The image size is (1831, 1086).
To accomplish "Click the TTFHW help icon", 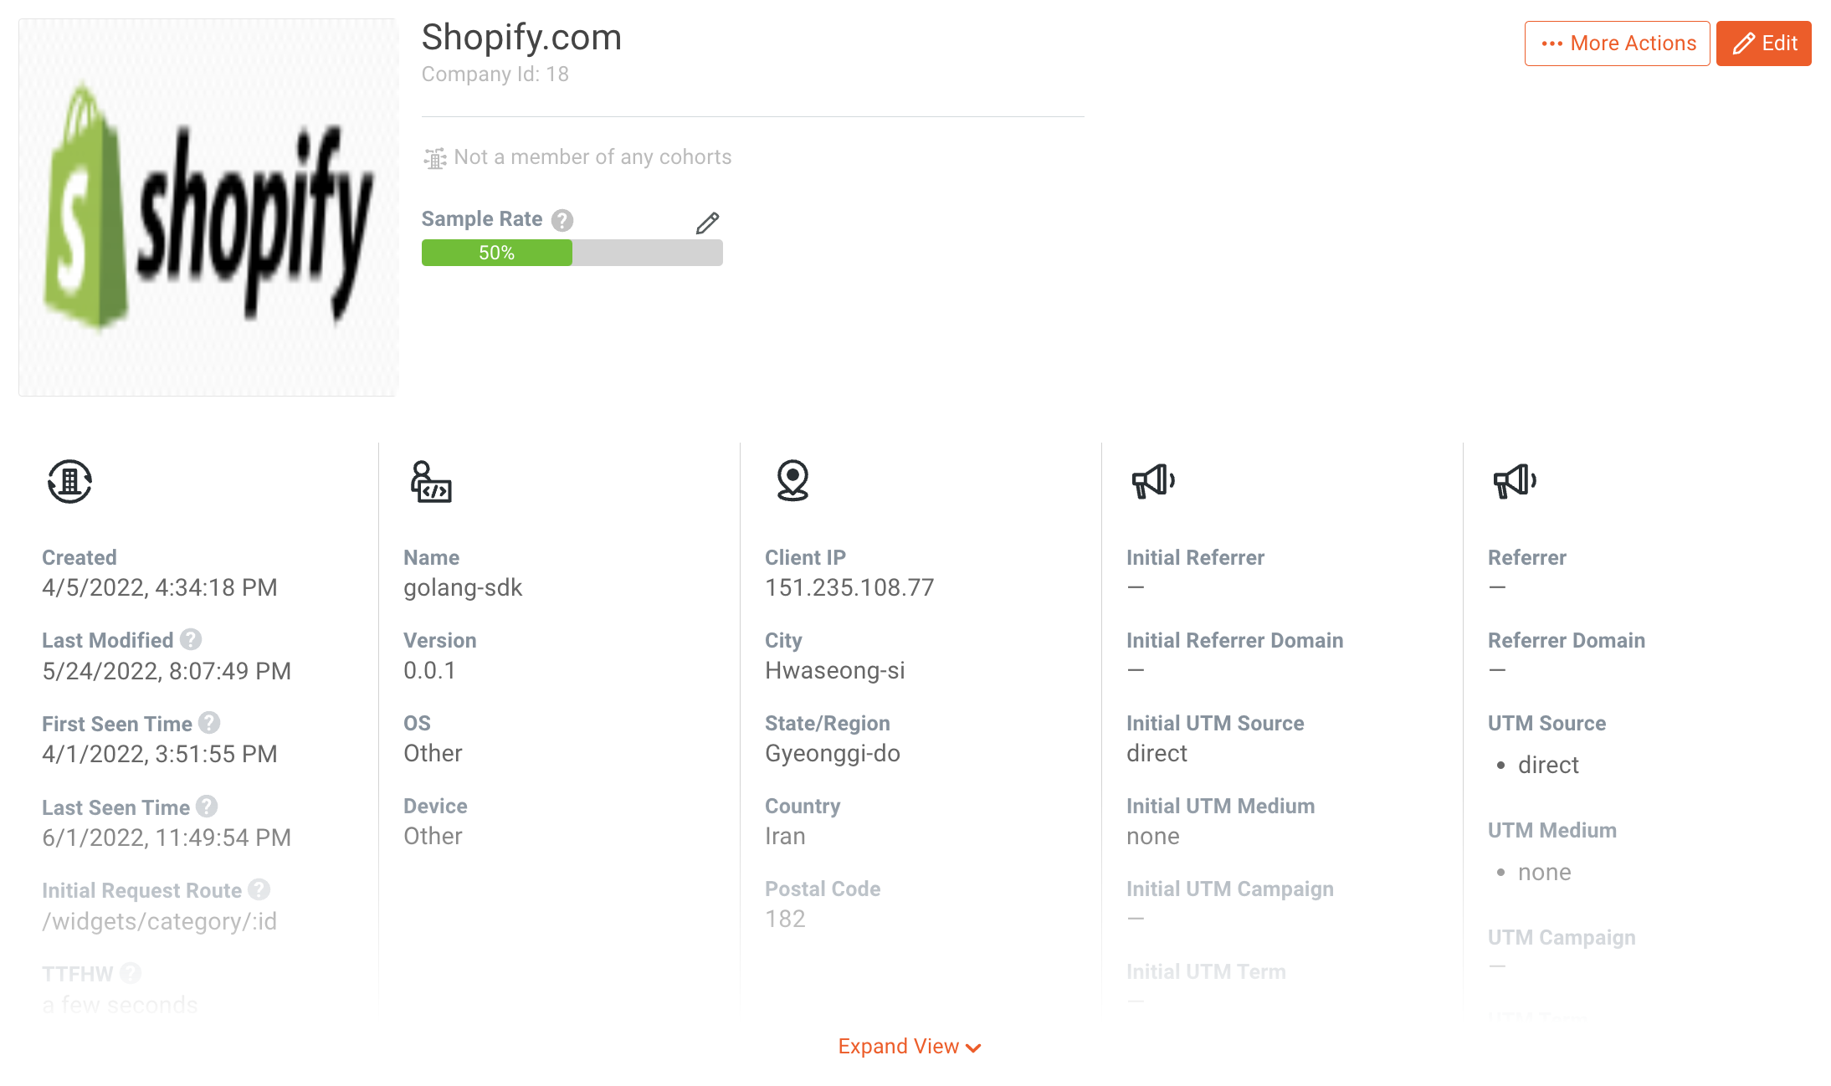I will [x=130, y=973].
